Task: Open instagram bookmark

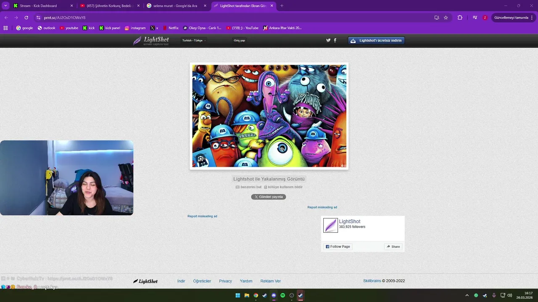Action: (135, 28)
